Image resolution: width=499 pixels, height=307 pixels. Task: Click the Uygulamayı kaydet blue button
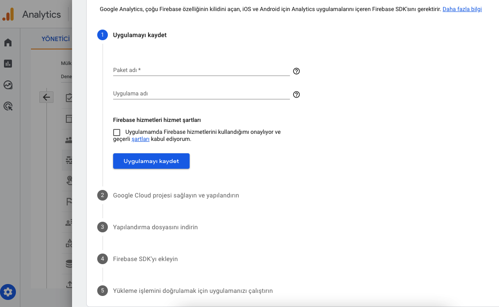click(151, 161)
